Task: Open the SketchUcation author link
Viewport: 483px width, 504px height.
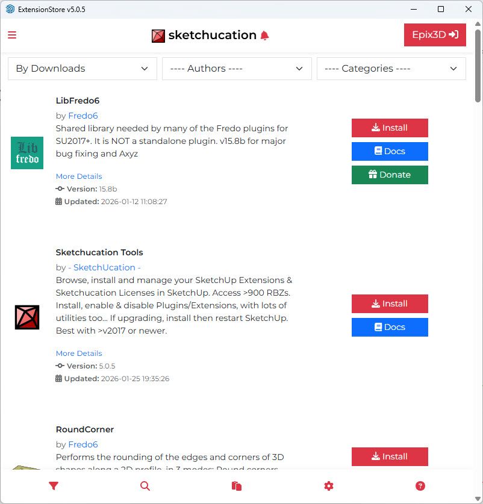Action: pyautogui.click(x=105, y=267)
